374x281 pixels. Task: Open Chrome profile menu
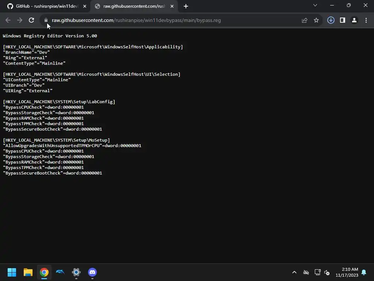(x=354, y=20)
